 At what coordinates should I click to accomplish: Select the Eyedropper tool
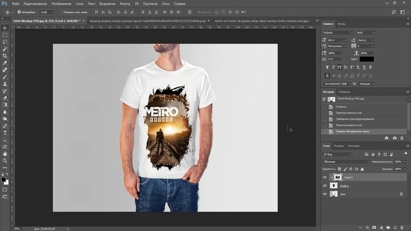(4, 63)
